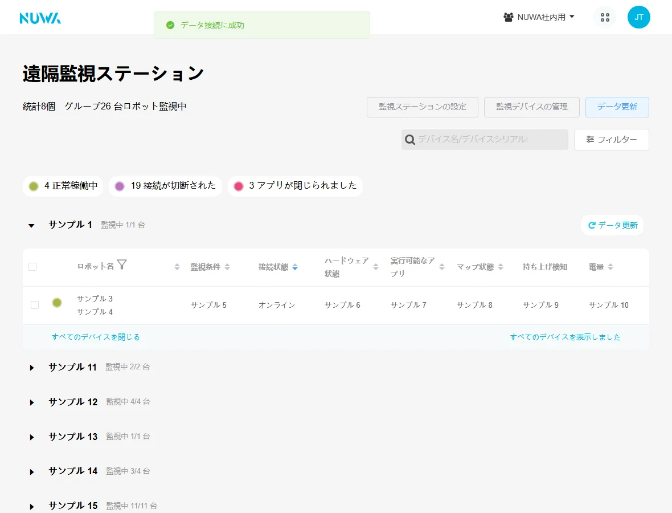Focus the device name search field
Screen dimensions: 672x513
point(485,140)
